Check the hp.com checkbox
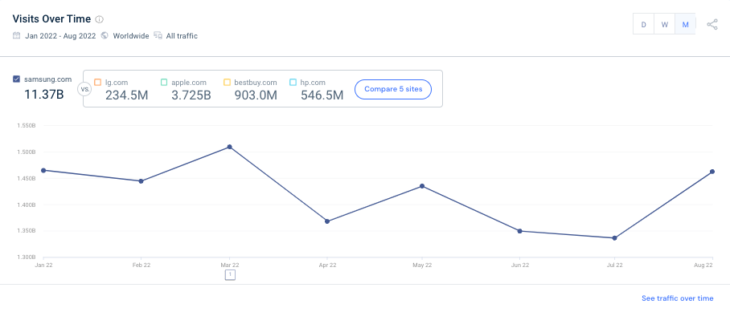 [293, 82]
